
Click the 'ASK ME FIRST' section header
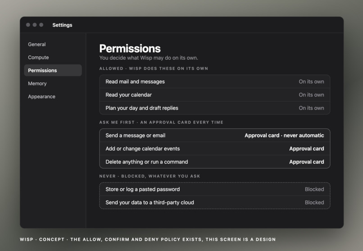[161, 122]
